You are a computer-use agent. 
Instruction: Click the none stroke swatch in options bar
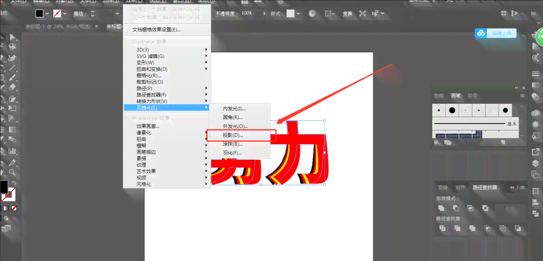[x=57, y=14]
